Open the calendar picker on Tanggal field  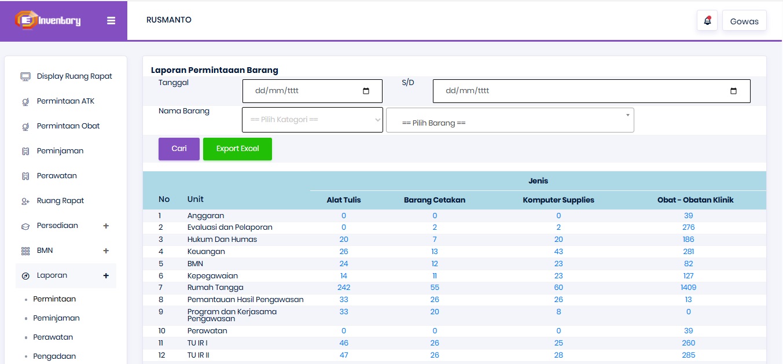pos(366,91)
